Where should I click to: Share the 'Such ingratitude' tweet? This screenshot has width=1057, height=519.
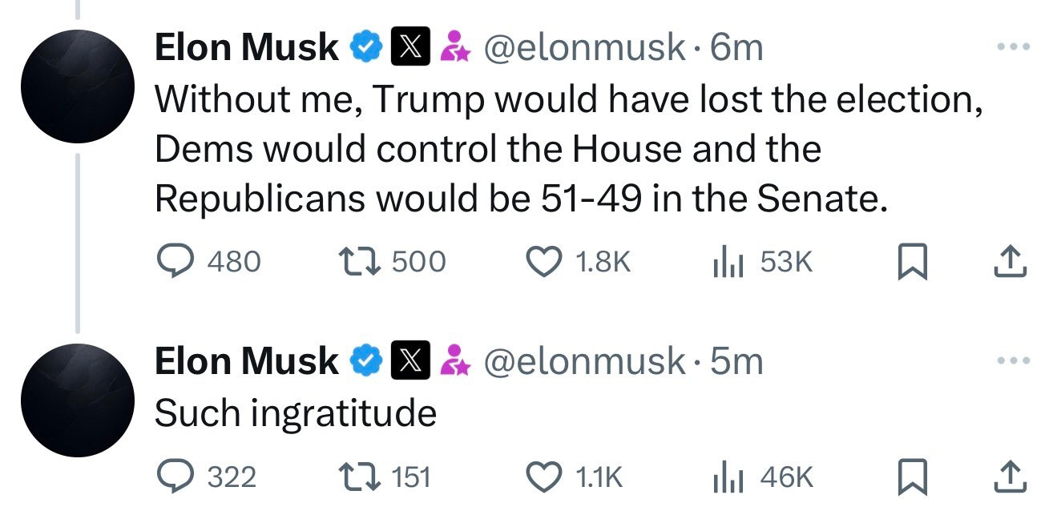(1011, 477)
